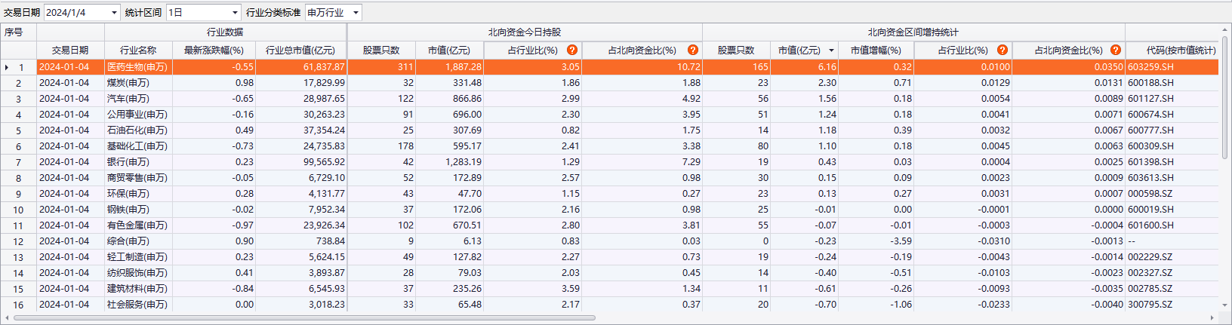This screenshot has width=1232, height=325.
Task: Click the vertical scrollbar up arrow
Action: [1225, 29]
